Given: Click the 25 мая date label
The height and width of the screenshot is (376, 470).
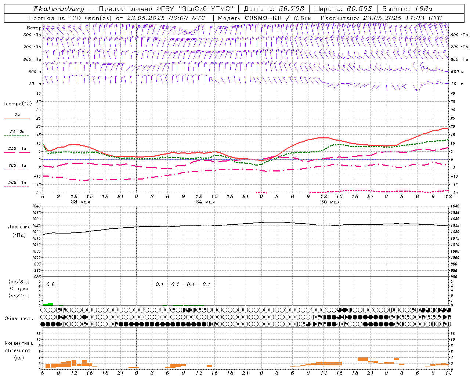Looking at the screenshot, I should click(x=330, y=202).
